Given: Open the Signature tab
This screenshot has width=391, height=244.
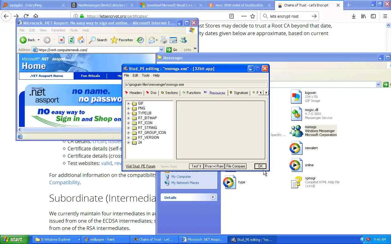Looking at the screenshot, I should pyautogui.click(x=239, y=93).
